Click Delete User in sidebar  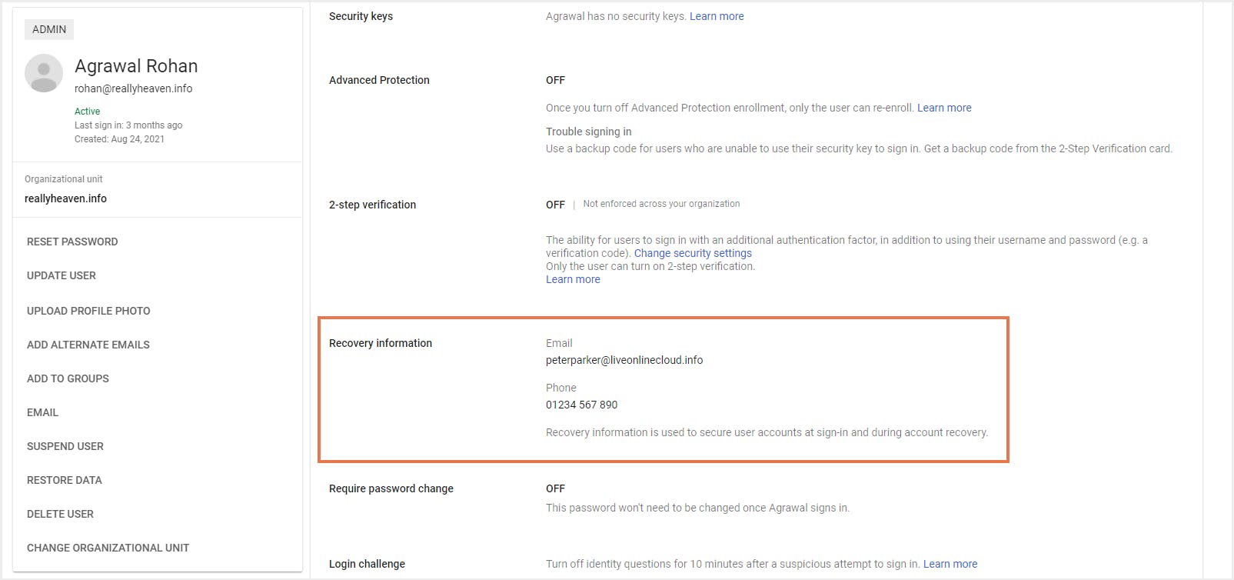pos(60,514)
